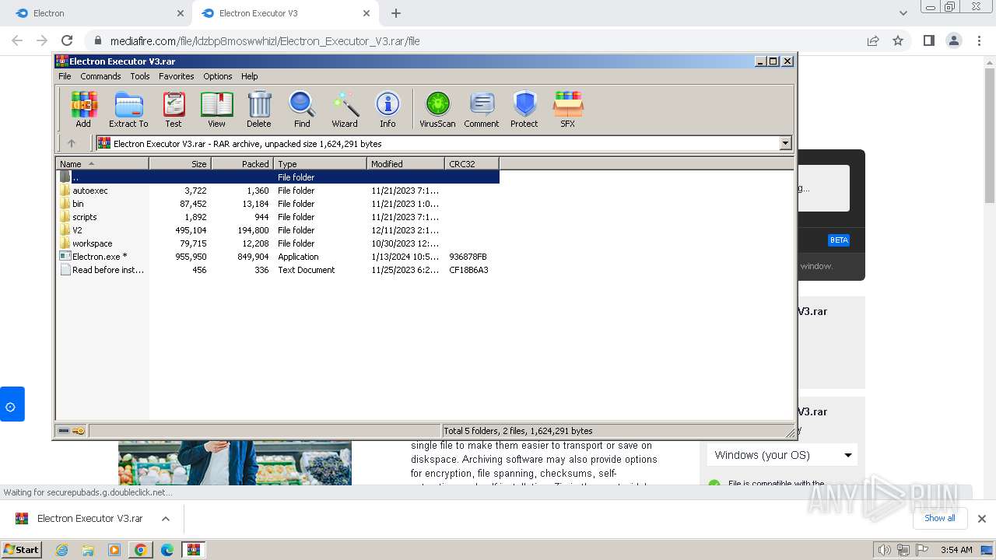Show archive Info
This screenshot has height=560, width=996.
[388, 109]
